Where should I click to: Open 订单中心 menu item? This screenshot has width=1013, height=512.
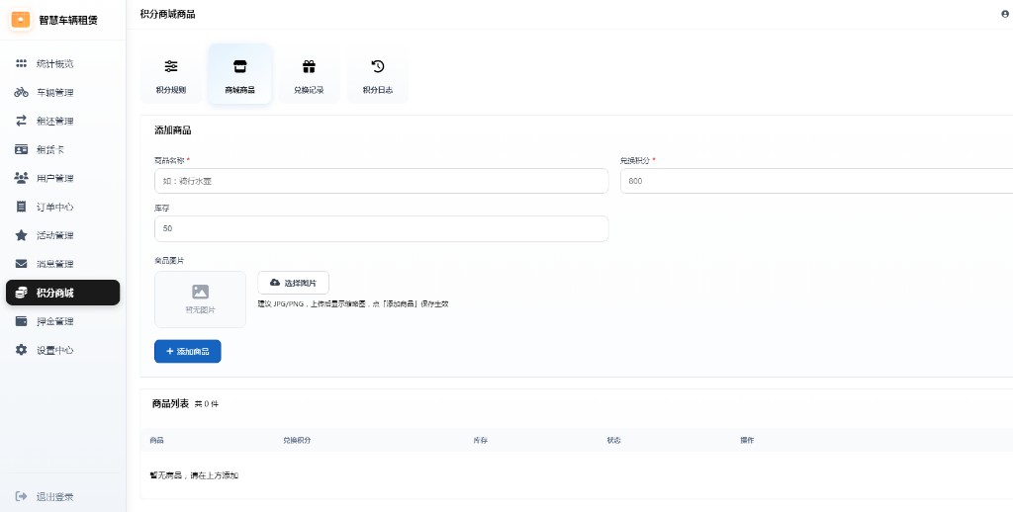(62, 207)
